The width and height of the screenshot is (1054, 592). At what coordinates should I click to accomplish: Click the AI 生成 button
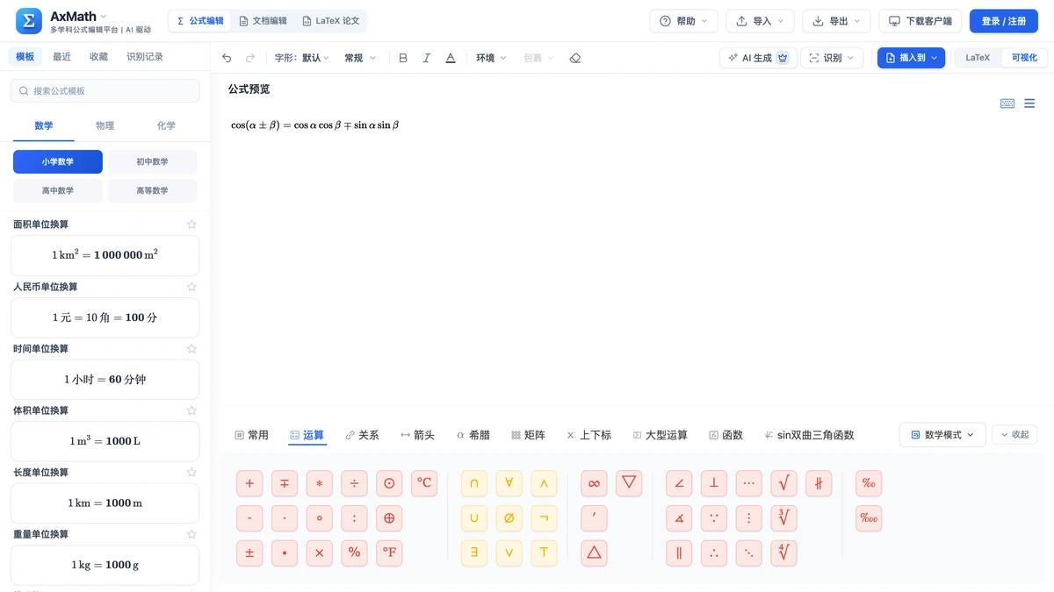(x=758, y=58)
